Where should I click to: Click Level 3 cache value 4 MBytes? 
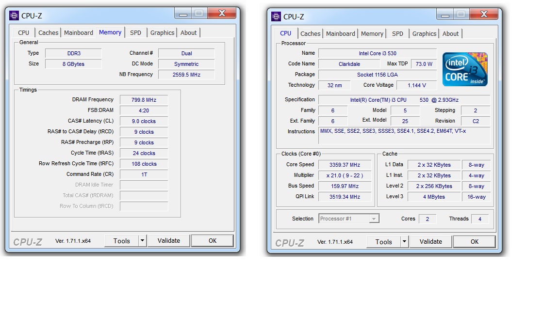click(434, 197)
